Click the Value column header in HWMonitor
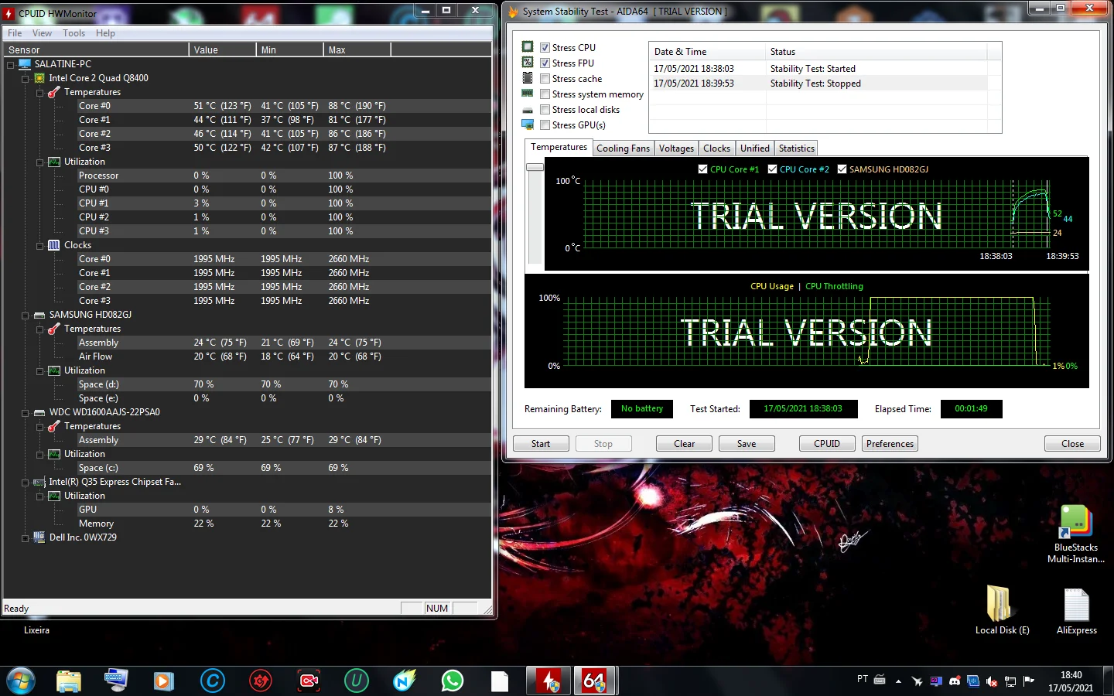This screenshot has height=696, width=1114. tap(222, 49)
